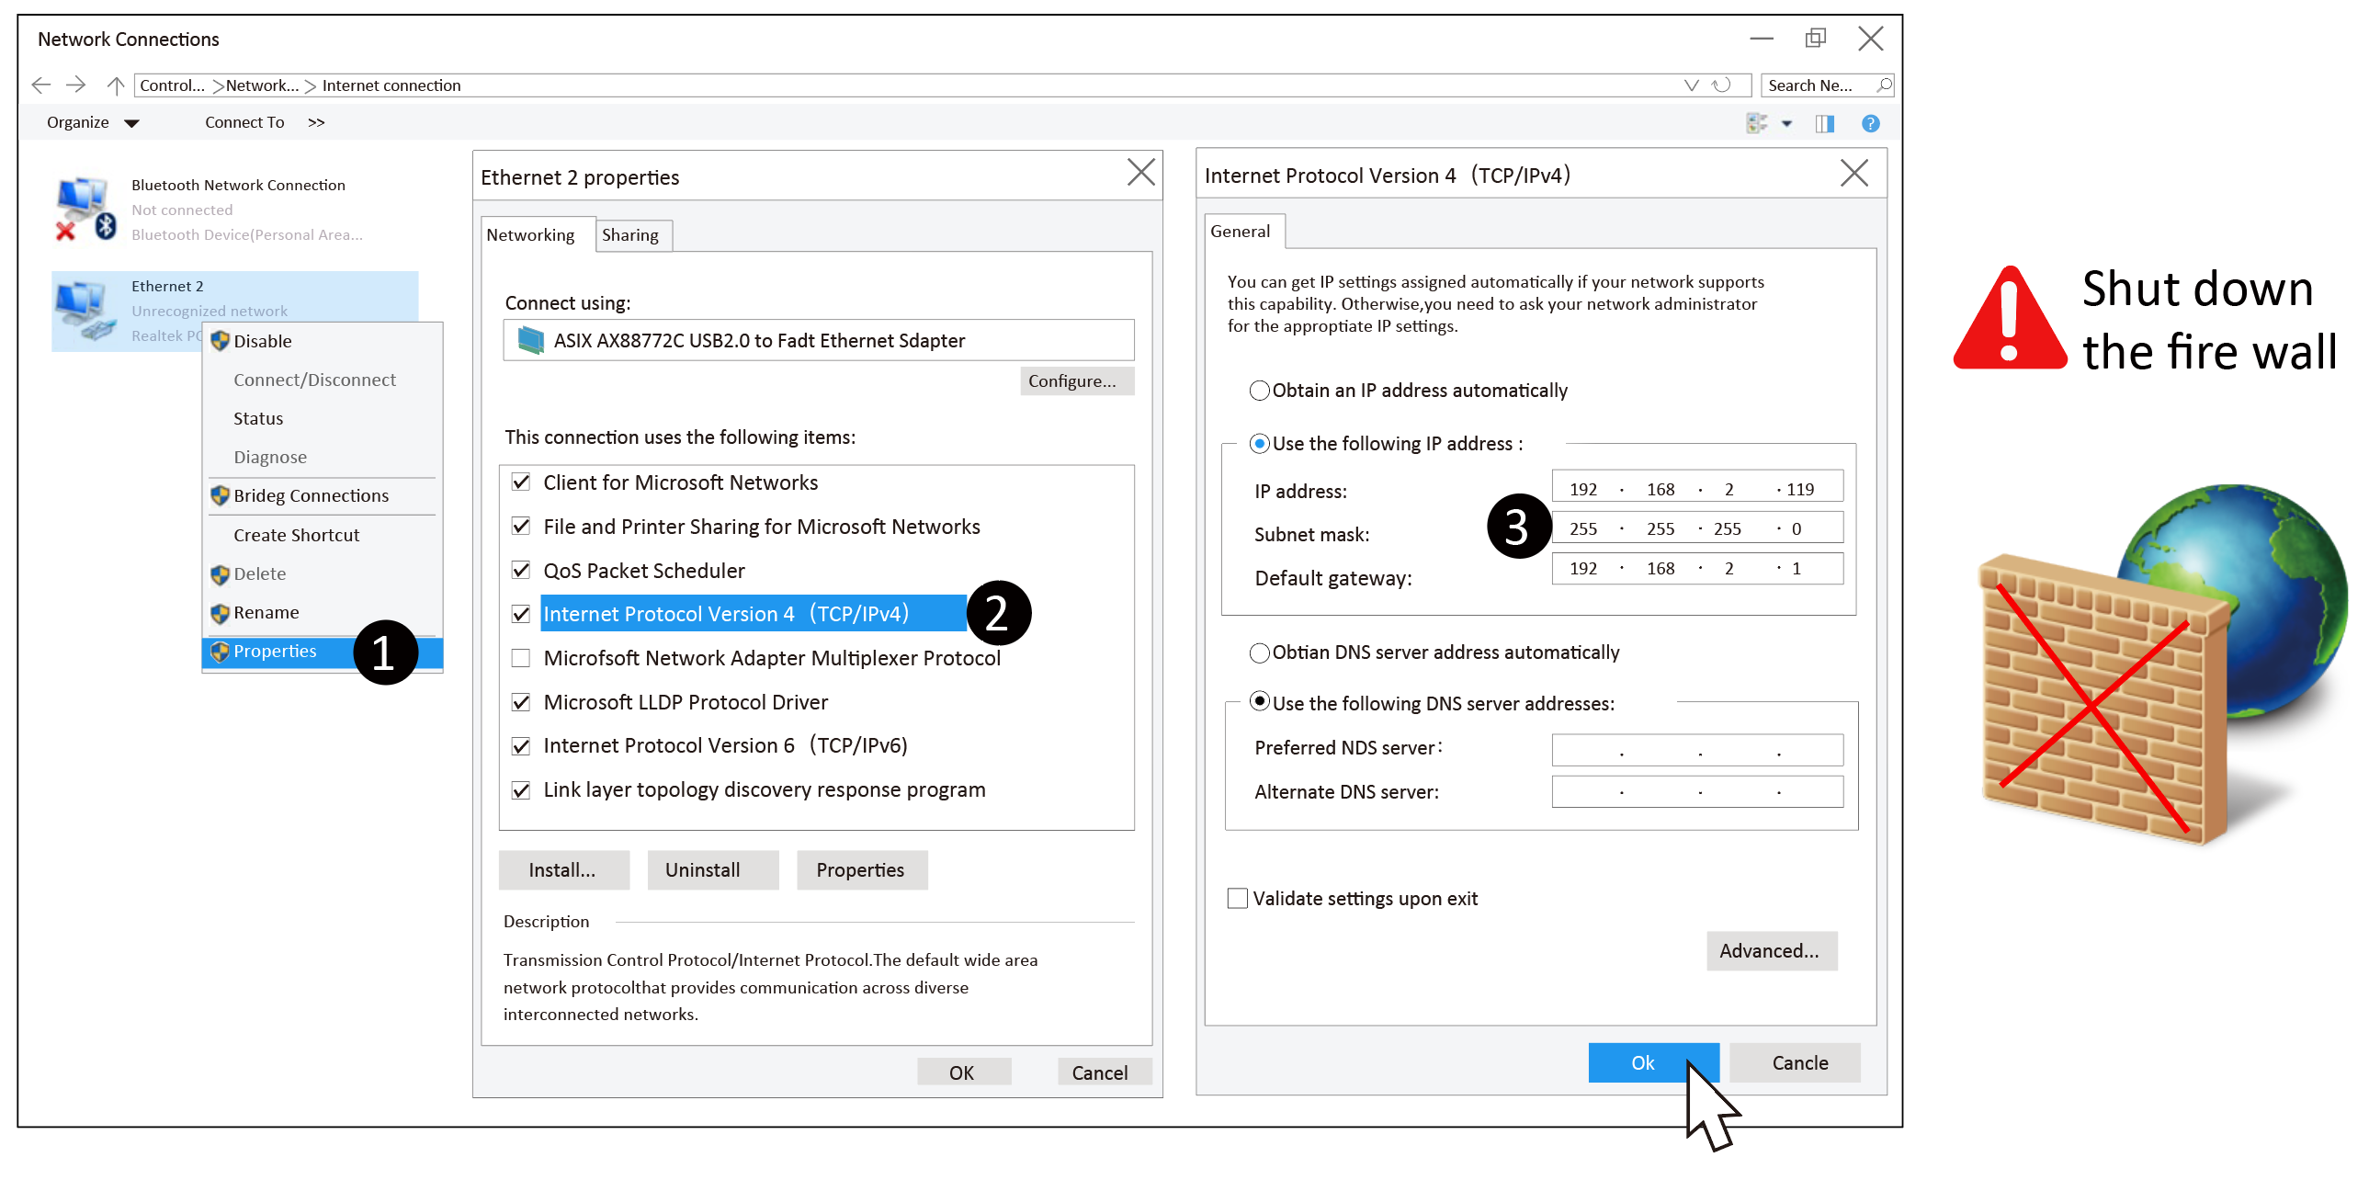Screen dimensions: 2369x1180
Task: Click the Bluetooth Network Connection icon
Action: point(85,208)
